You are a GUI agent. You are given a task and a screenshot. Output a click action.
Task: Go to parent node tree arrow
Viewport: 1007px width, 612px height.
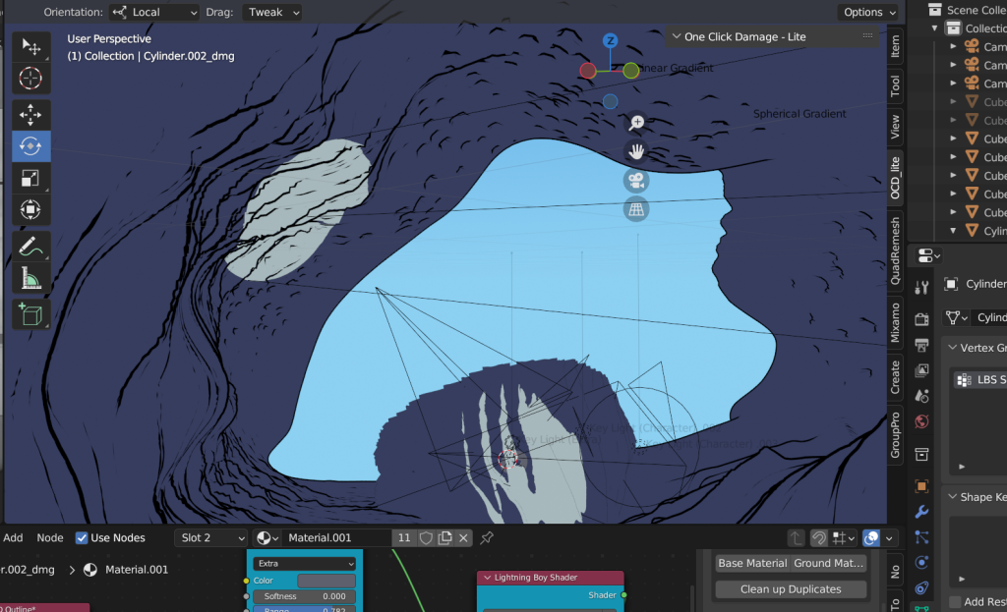[796, 538]
